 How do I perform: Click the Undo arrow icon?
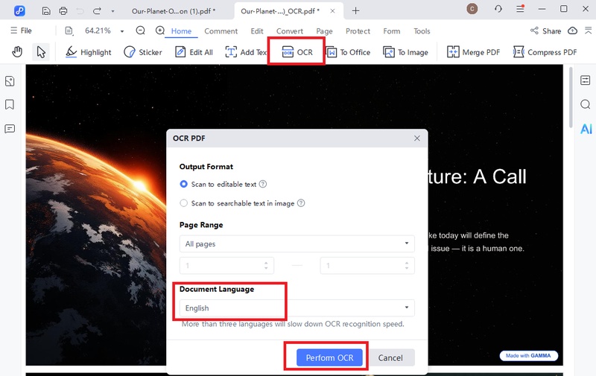point(80,11)
